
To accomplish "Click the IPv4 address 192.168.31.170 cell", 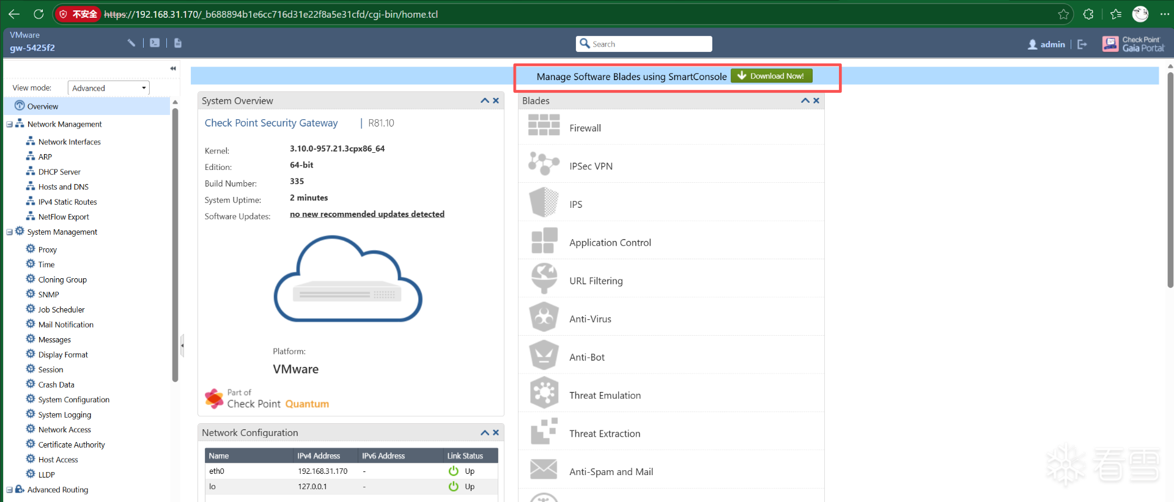I will 323,471.
